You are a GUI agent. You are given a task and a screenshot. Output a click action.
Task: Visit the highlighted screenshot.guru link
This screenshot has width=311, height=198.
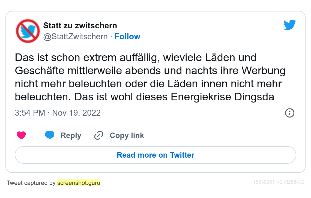[x=79, y=183]
